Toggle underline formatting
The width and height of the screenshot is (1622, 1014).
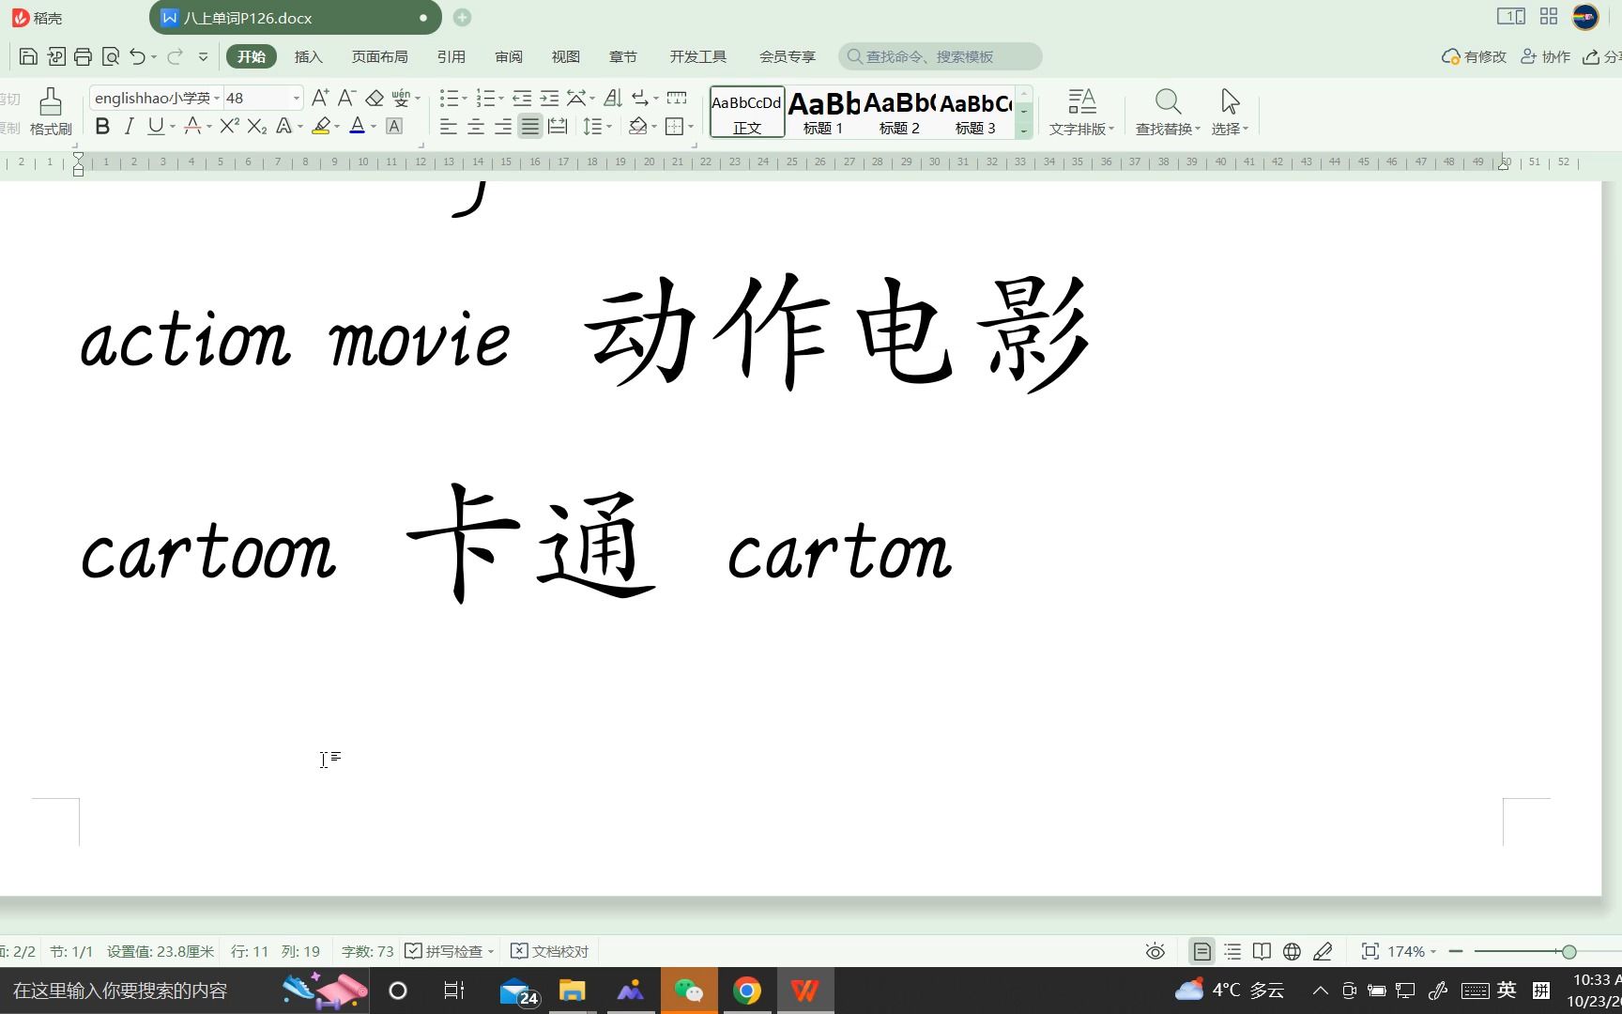pyautogui.click(x=155, y=126)
